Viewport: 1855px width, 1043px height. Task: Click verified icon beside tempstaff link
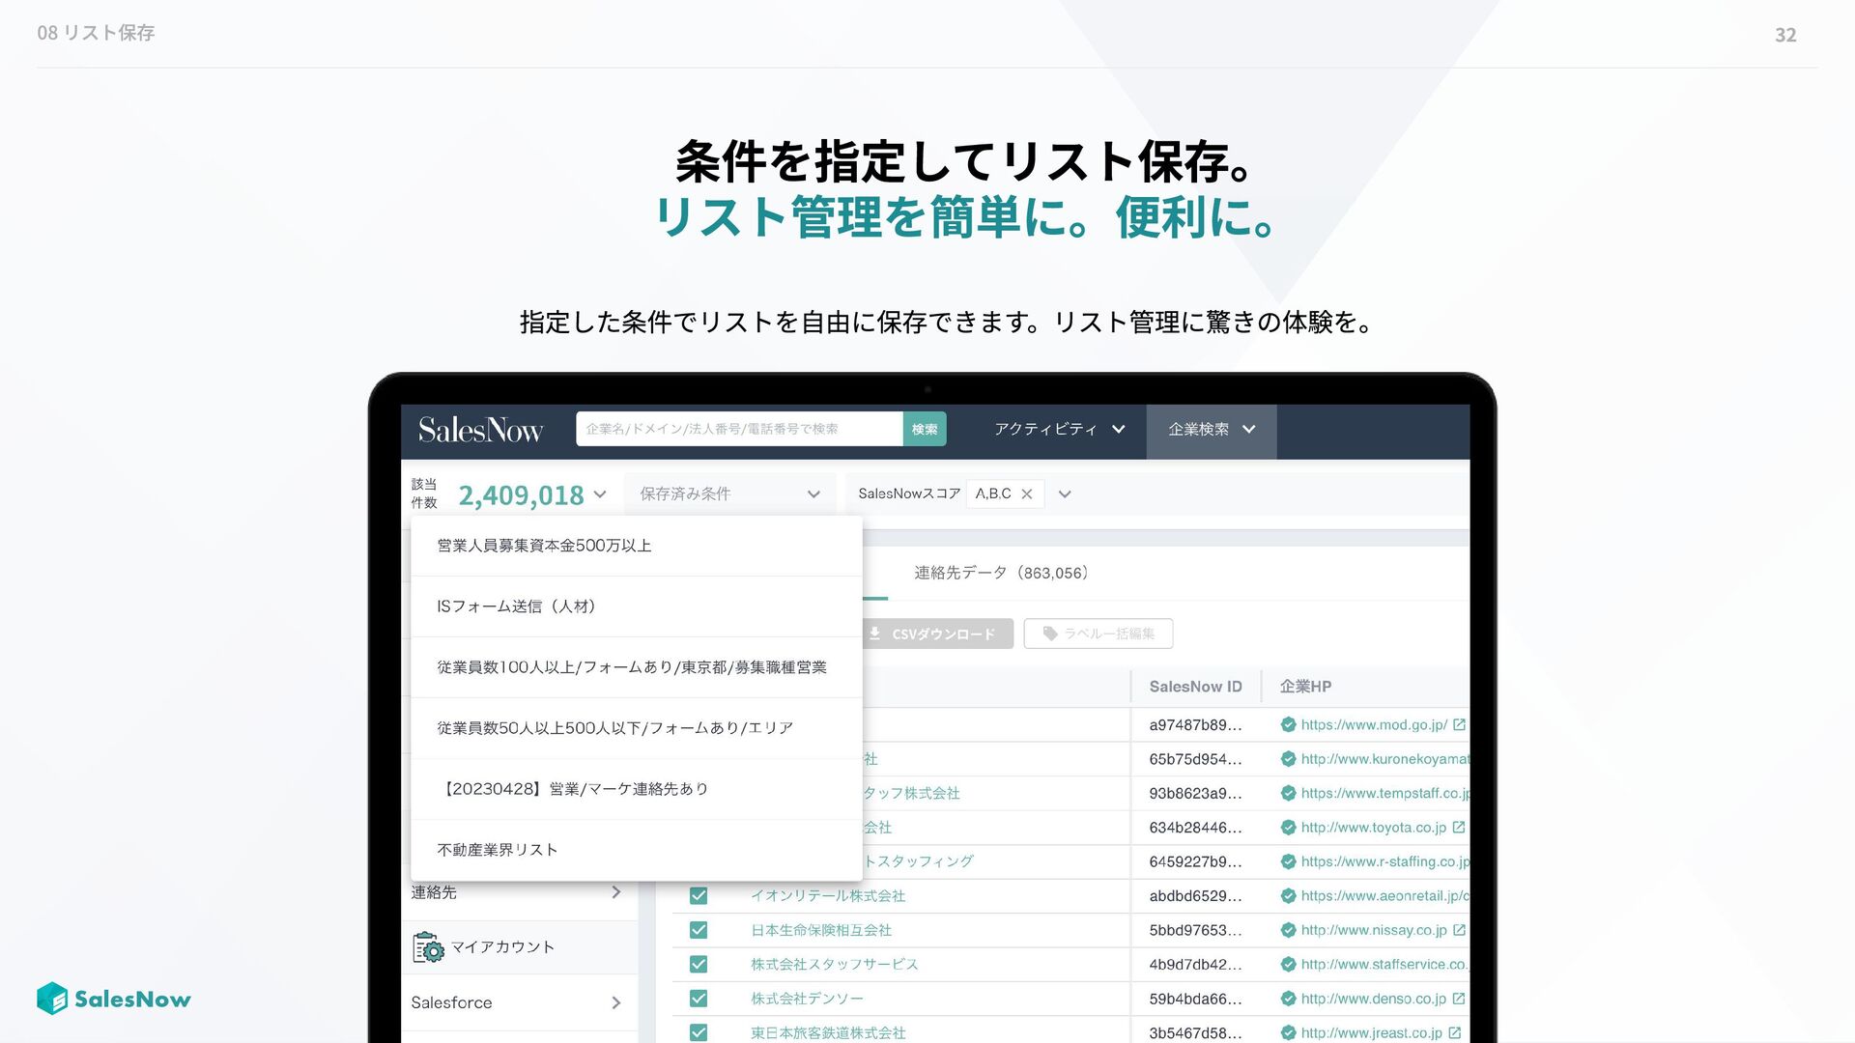point(1288,793)
